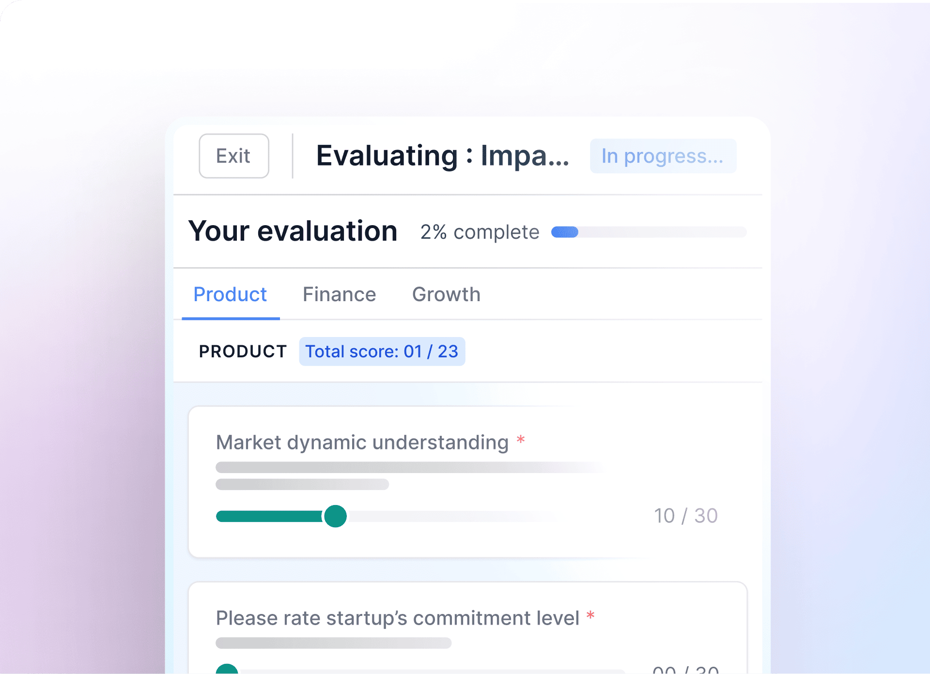Click the 2% complete text

click(x=480, y=232)
